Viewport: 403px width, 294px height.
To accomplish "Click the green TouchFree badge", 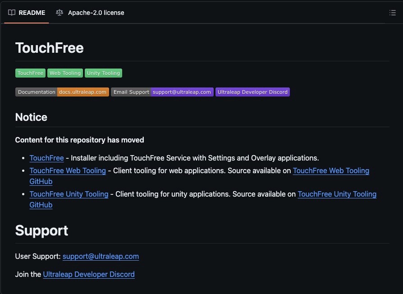I will point(30,73).
